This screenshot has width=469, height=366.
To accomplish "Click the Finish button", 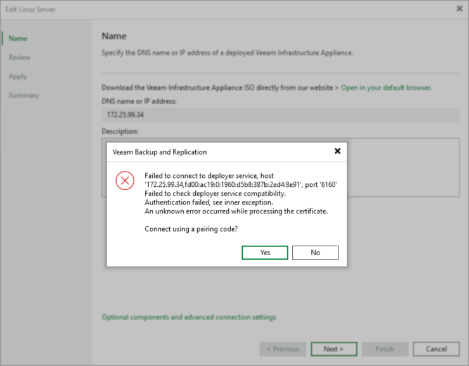I will 385,349.
